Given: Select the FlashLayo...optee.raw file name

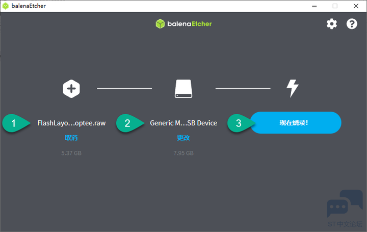Looking at the screenshot, I should point(71,123).
